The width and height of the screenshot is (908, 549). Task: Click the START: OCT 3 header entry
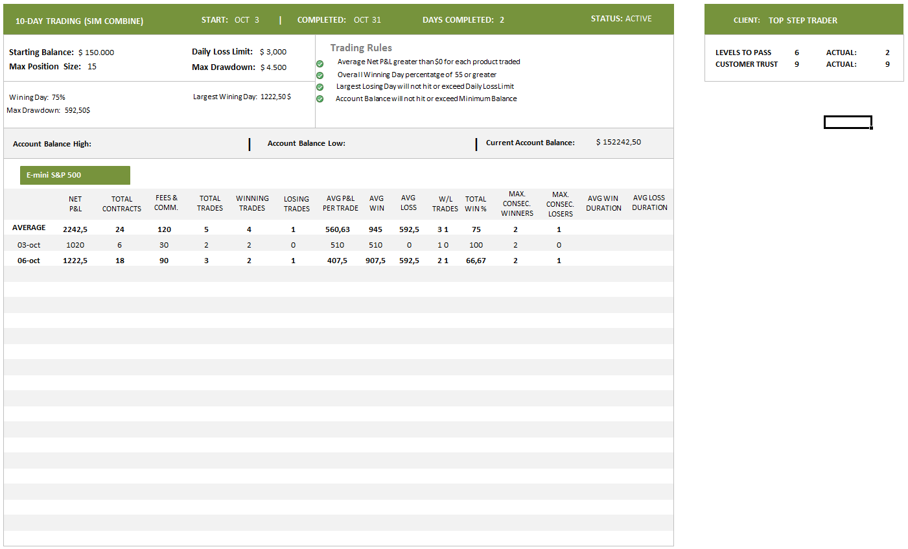pos(230,20)
